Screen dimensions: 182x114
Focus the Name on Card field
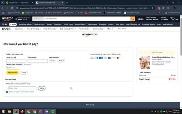(x=16, y=61)
